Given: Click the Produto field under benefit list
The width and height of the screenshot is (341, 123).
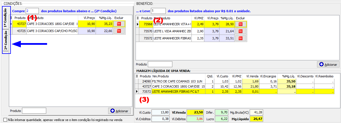Looking at the screenshot, I should (x=160, y=64).
